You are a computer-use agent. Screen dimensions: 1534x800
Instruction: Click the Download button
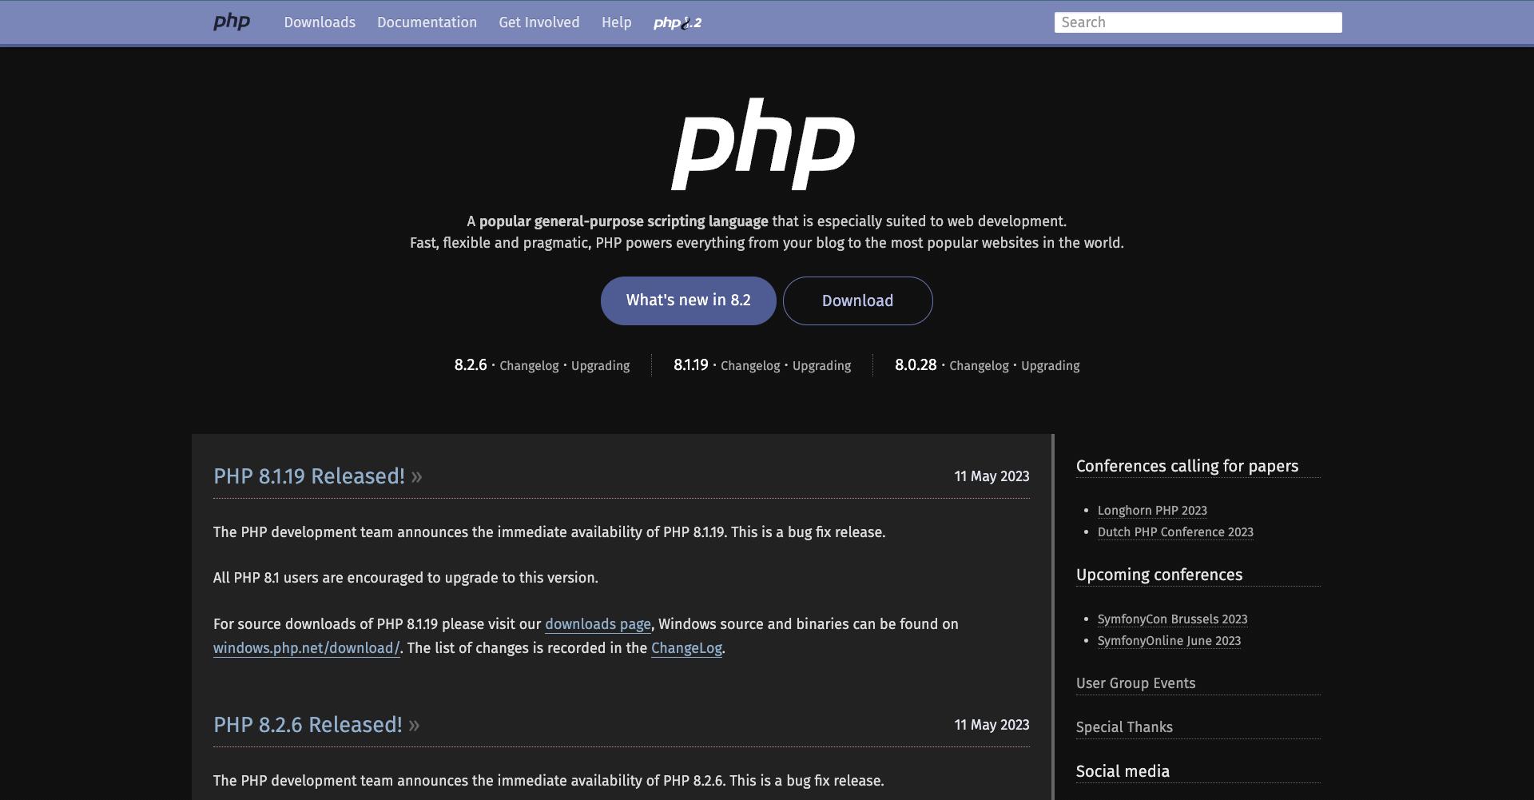pos(857,300)
